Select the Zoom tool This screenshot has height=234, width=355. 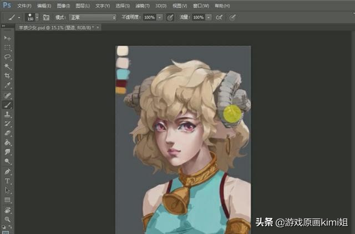coord(7,219)
